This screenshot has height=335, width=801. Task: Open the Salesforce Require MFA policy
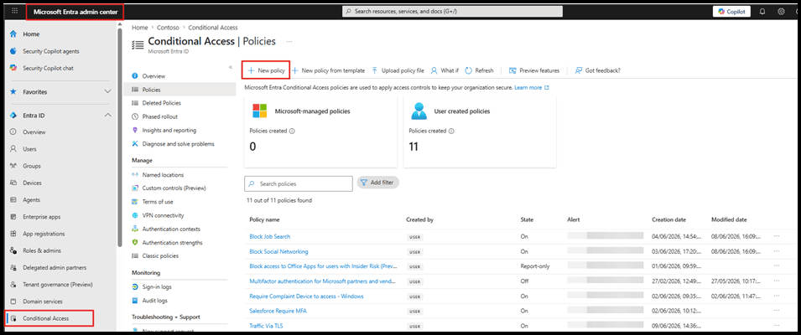click(x=278, y=311)
